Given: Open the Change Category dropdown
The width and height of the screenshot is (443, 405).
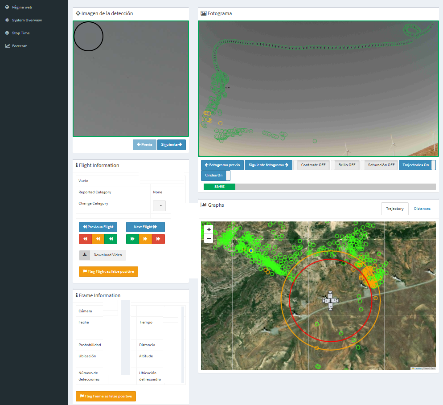Looking at the screenshot, I should pos(159,206).
